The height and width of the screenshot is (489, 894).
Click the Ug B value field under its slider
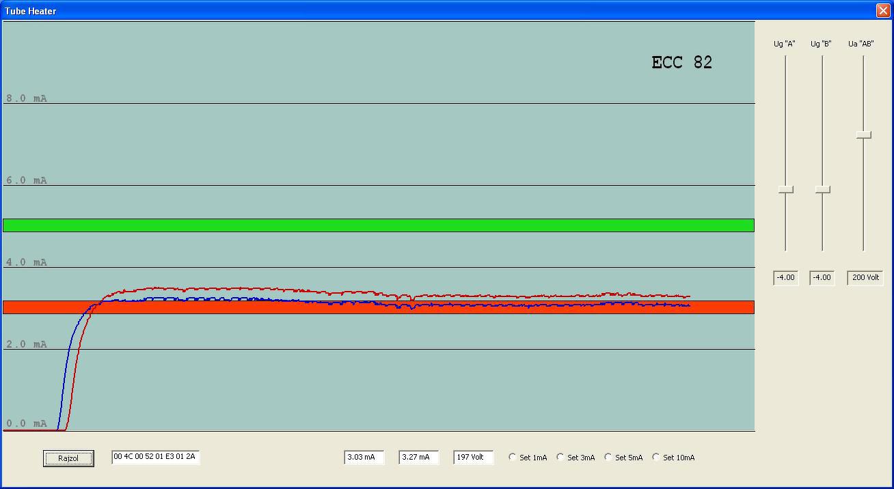(x=822, y=278)
